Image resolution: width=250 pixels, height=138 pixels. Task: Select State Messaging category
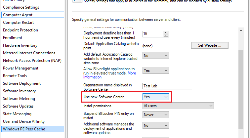17,114
